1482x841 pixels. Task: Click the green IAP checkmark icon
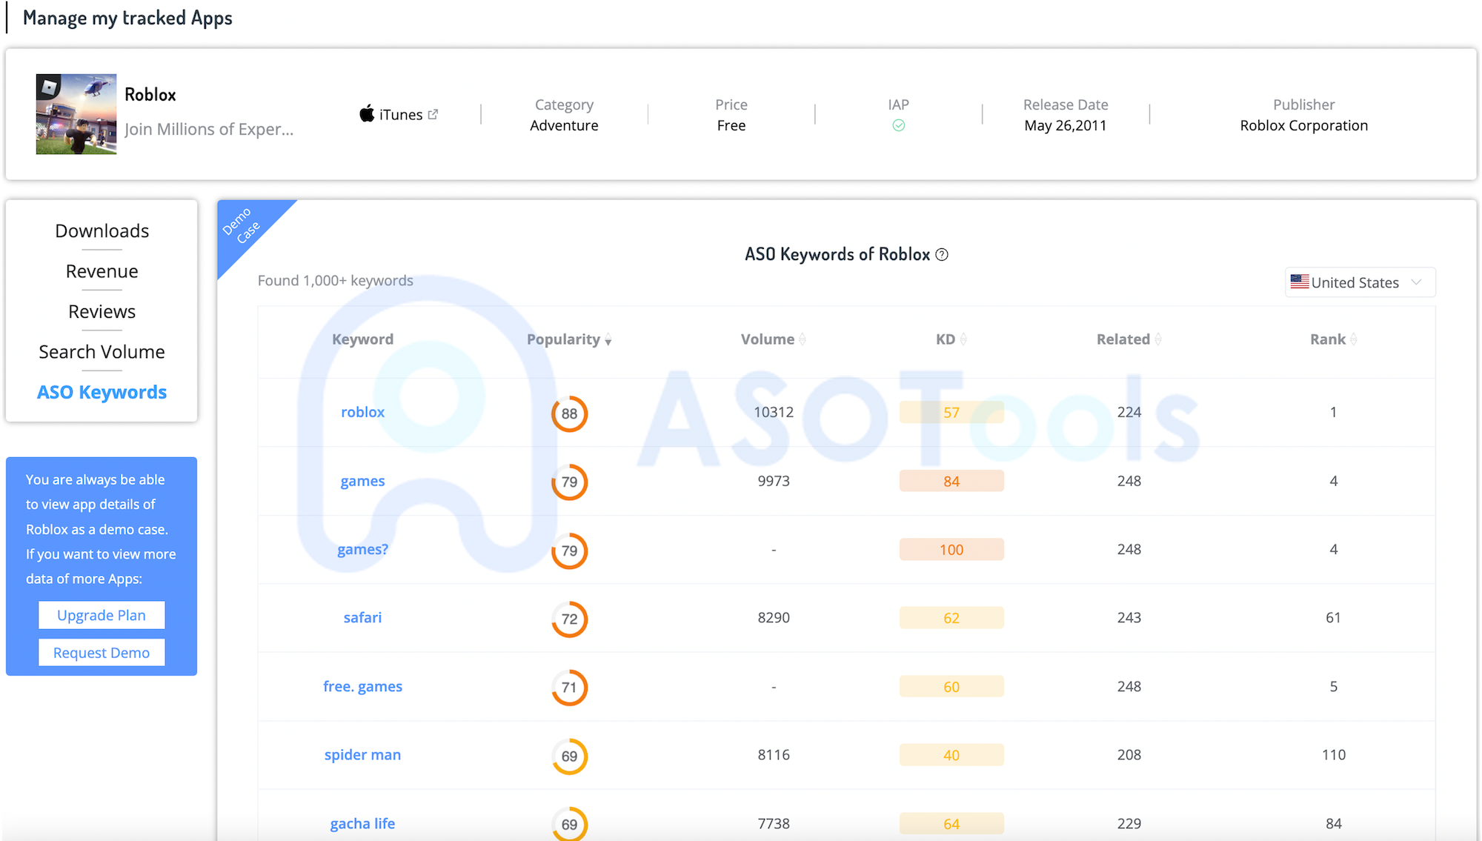(x=898, y=126)
